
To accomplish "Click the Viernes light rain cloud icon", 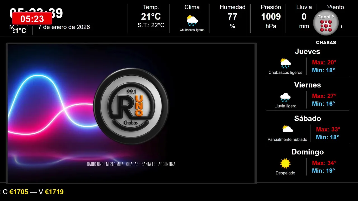I will click(286, 97).
